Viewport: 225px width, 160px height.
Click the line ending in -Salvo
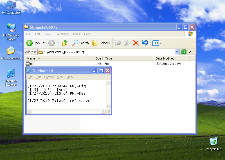(x=59, y=101)
